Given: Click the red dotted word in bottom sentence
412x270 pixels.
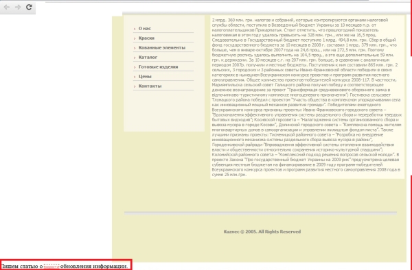Looking at the screenshot, I should point(51,267).
